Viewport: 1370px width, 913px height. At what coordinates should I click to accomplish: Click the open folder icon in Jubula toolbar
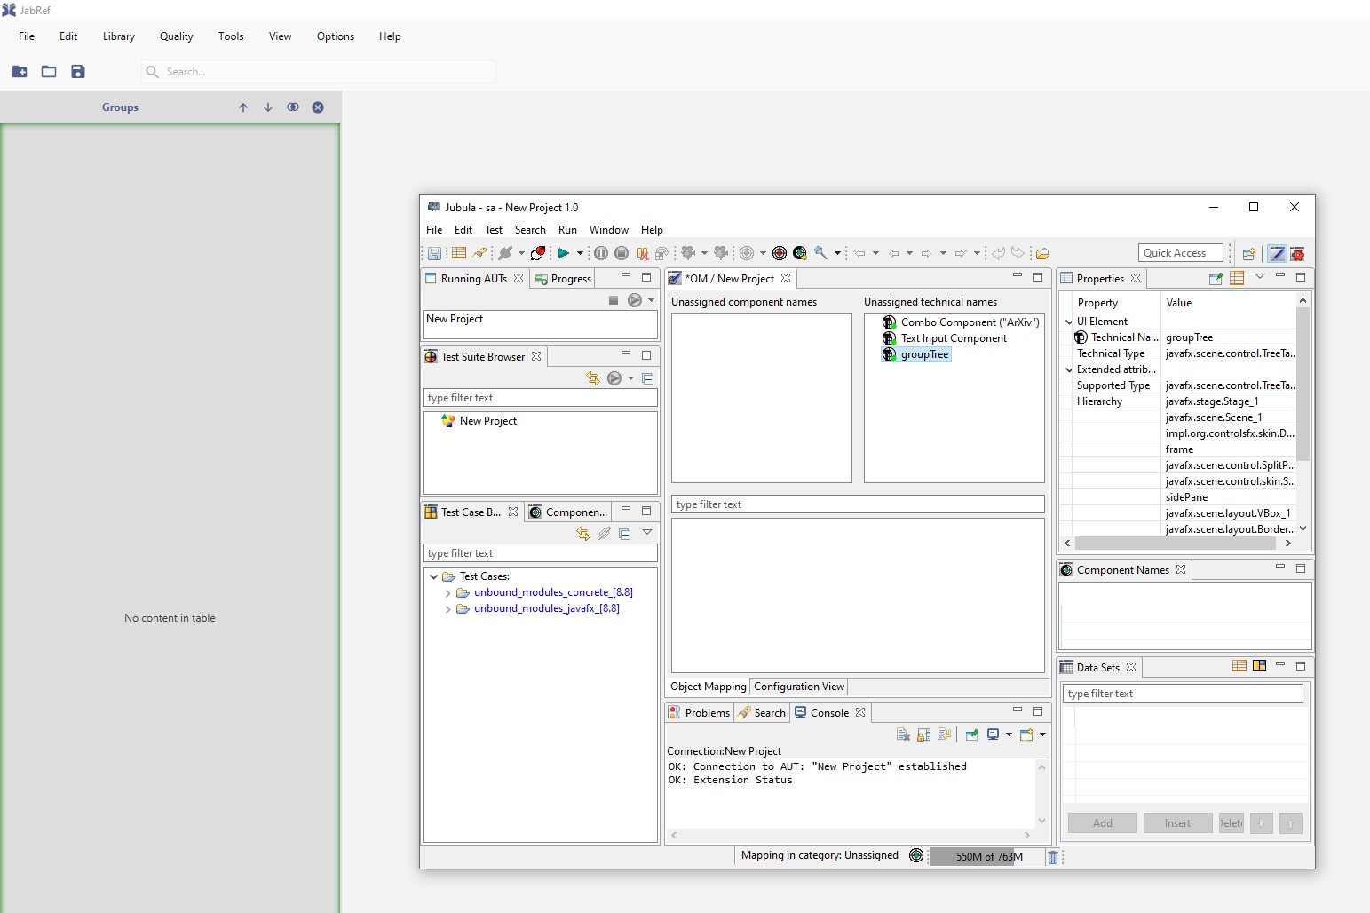tap(1042, 253)
